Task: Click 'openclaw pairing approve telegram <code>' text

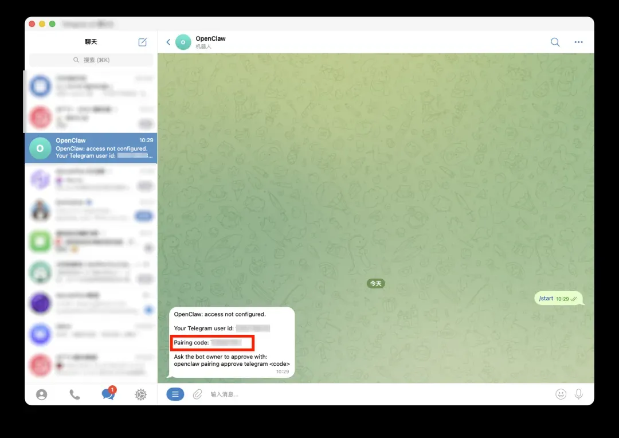Action: 232,363
